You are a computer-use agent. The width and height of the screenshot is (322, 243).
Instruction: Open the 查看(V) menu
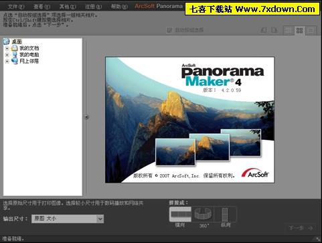coord(42,7)
